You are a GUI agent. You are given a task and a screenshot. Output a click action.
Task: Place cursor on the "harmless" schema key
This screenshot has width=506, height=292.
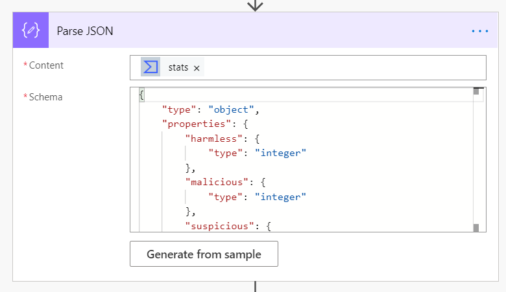coord(208,138)
